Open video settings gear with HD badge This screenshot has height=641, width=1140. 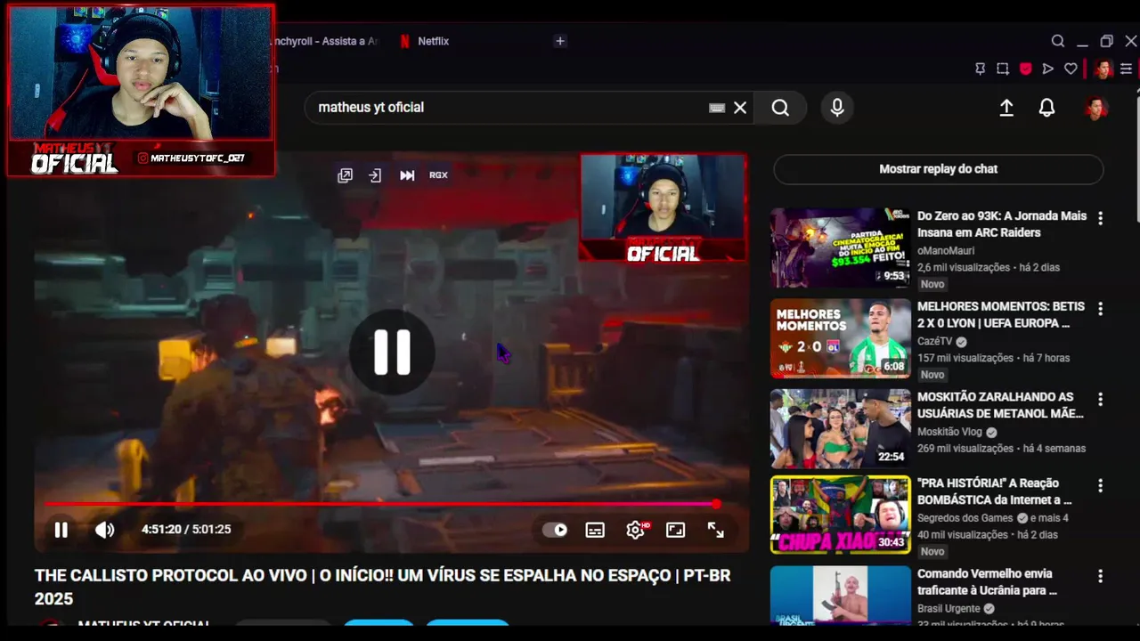point(636,530)
